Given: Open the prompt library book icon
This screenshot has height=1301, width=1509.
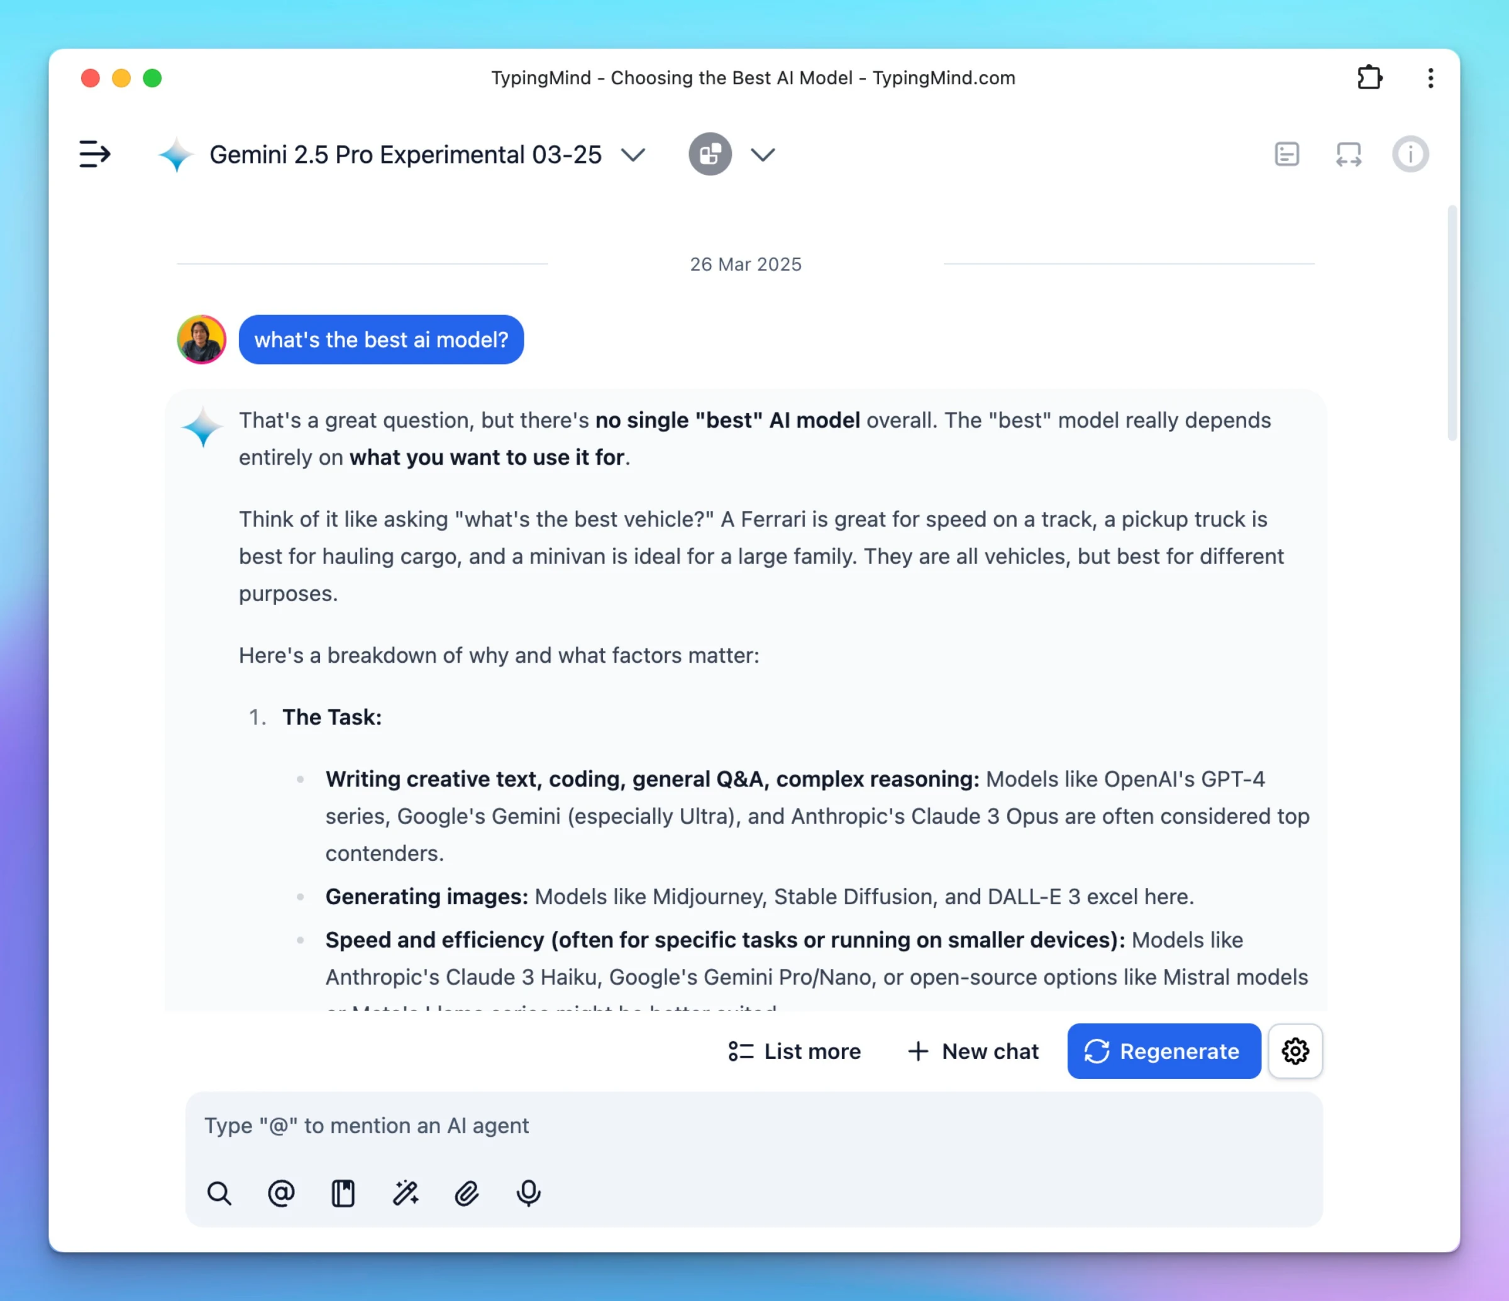Looking at the screenshot, I should (343, 1193).
